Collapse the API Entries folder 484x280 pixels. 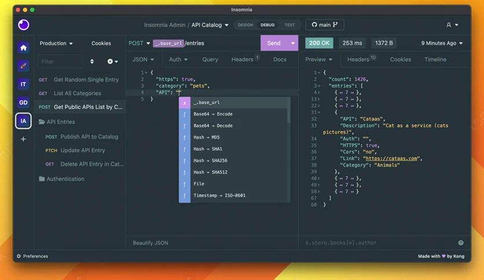tap(57, 122)
